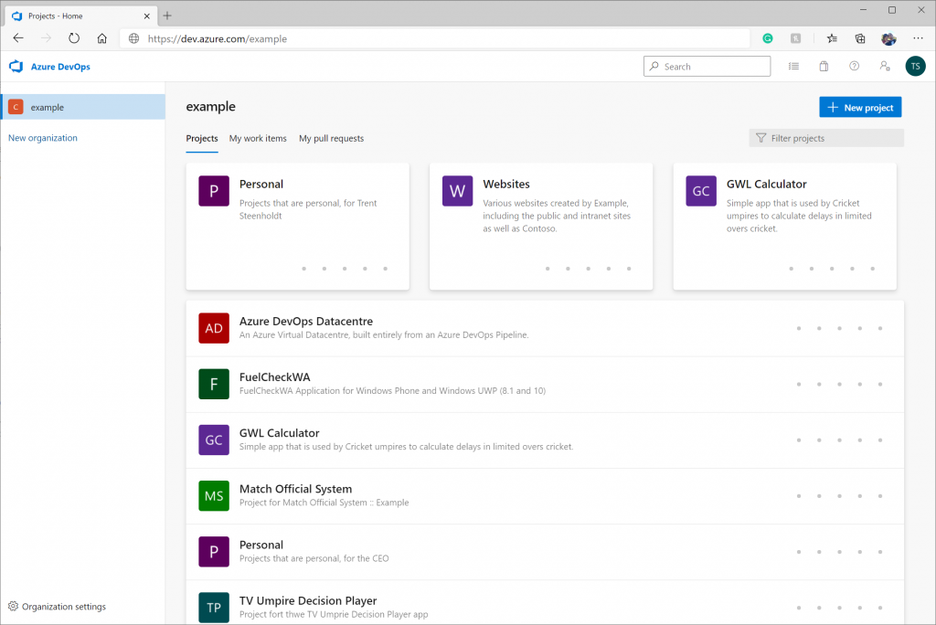Click the teal TP project icon

click(214, 607)
